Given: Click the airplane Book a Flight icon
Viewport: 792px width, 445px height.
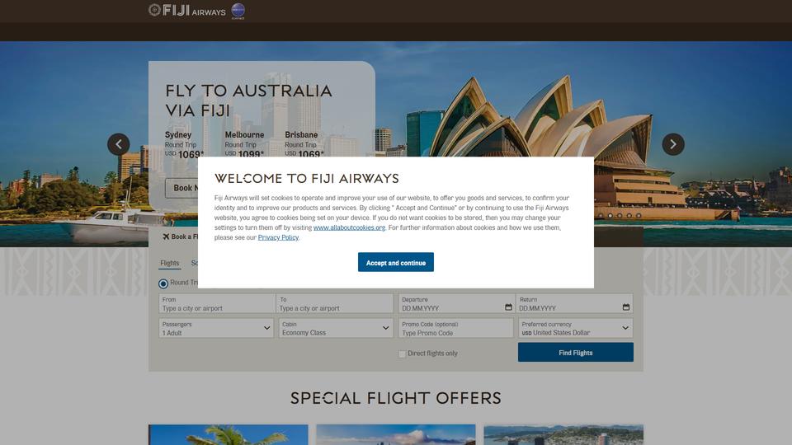Looking at the screenshot, I should coord(166,237).
